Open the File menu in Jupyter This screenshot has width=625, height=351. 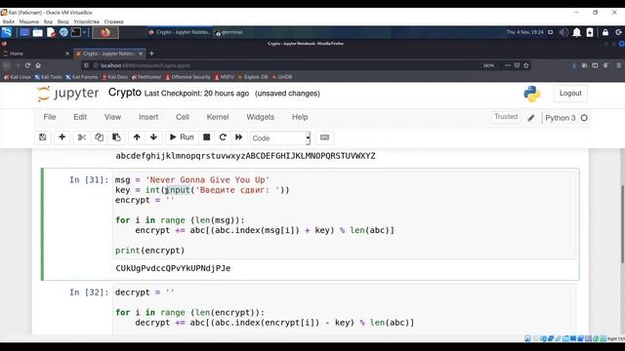50,117
